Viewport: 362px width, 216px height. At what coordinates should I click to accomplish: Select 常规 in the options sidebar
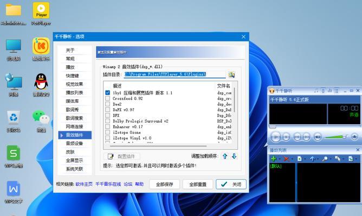75,59
